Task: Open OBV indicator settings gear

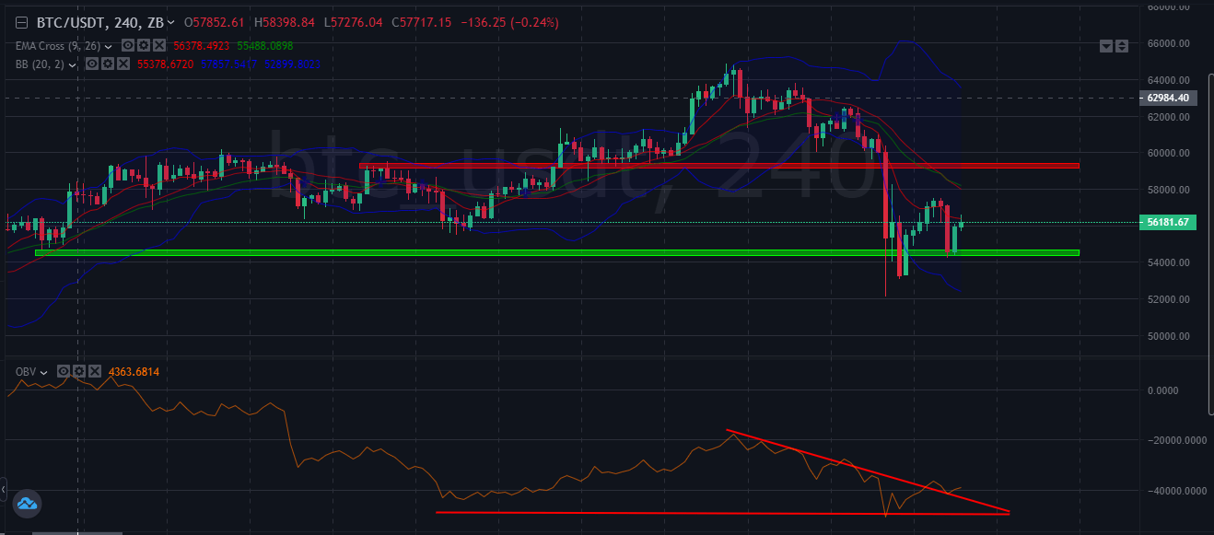Action: (79, 371)
